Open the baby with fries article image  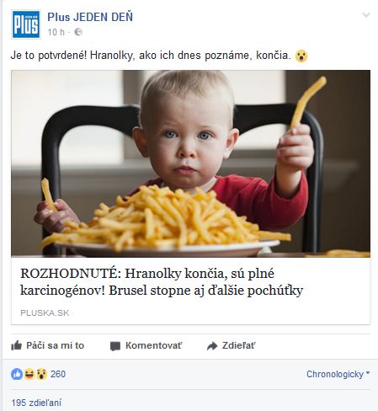pyautogui.click(x=190, y=163)
